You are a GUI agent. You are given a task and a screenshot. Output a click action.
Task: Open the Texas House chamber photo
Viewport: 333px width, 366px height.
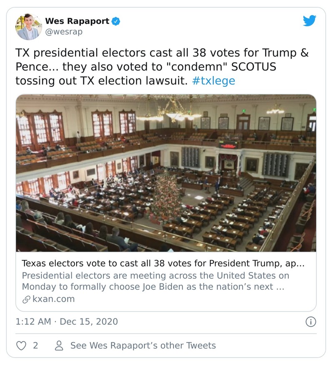[x=166, y=173]
